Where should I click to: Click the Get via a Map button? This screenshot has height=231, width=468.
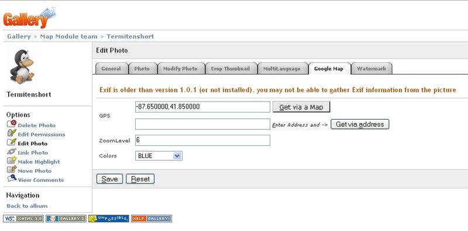click(301, 107)
